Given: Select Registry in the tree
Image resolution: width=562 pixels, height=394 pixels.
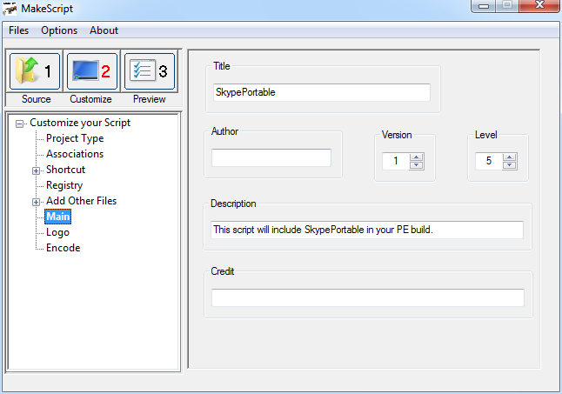Looking at the screenshot, I should 64,185.
